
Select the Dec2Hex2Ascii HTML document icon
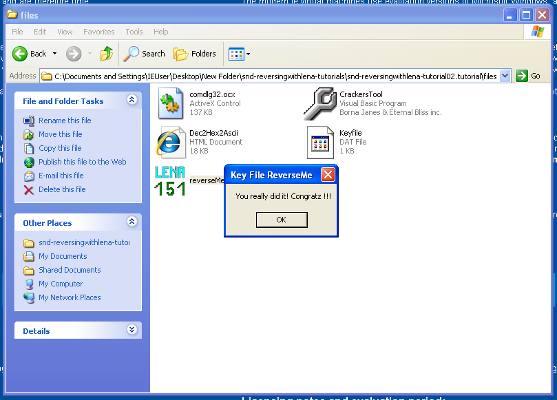point(171,142)
